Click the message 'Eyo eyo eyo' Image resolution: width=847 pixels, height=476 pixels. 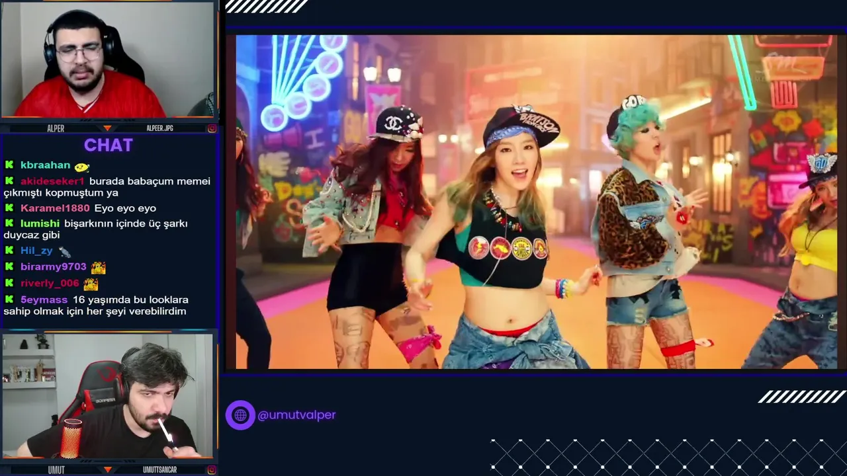click(125, 208)
